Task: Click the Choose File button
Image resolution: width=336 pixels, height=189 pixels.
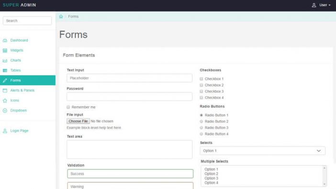Action: click(x=78, y=121)
